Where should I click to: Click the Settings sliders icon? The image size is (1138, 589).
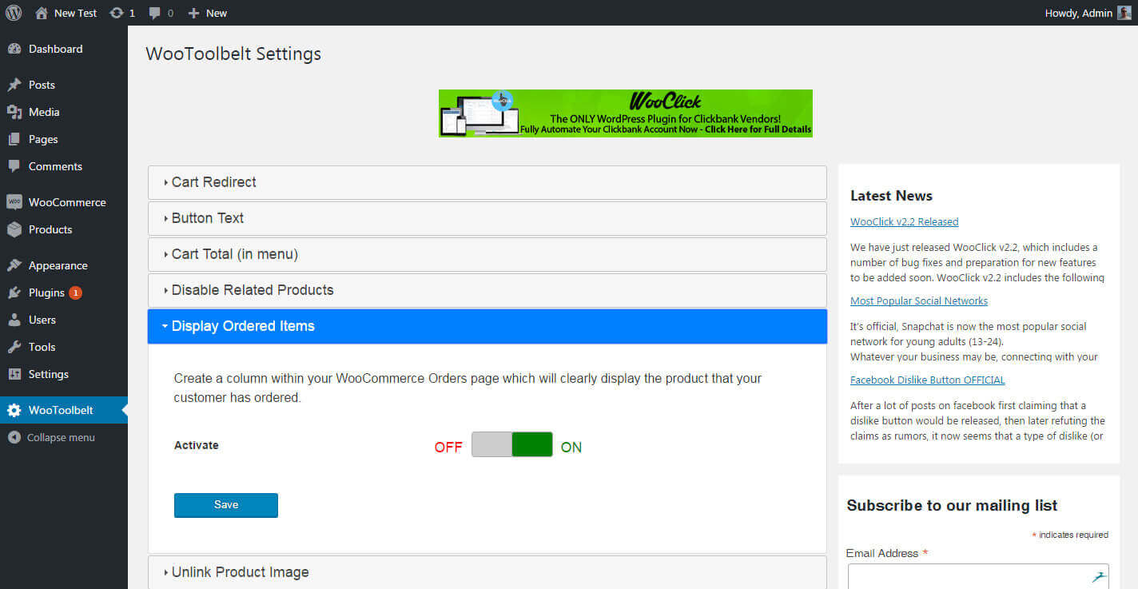tap(14, 374)
